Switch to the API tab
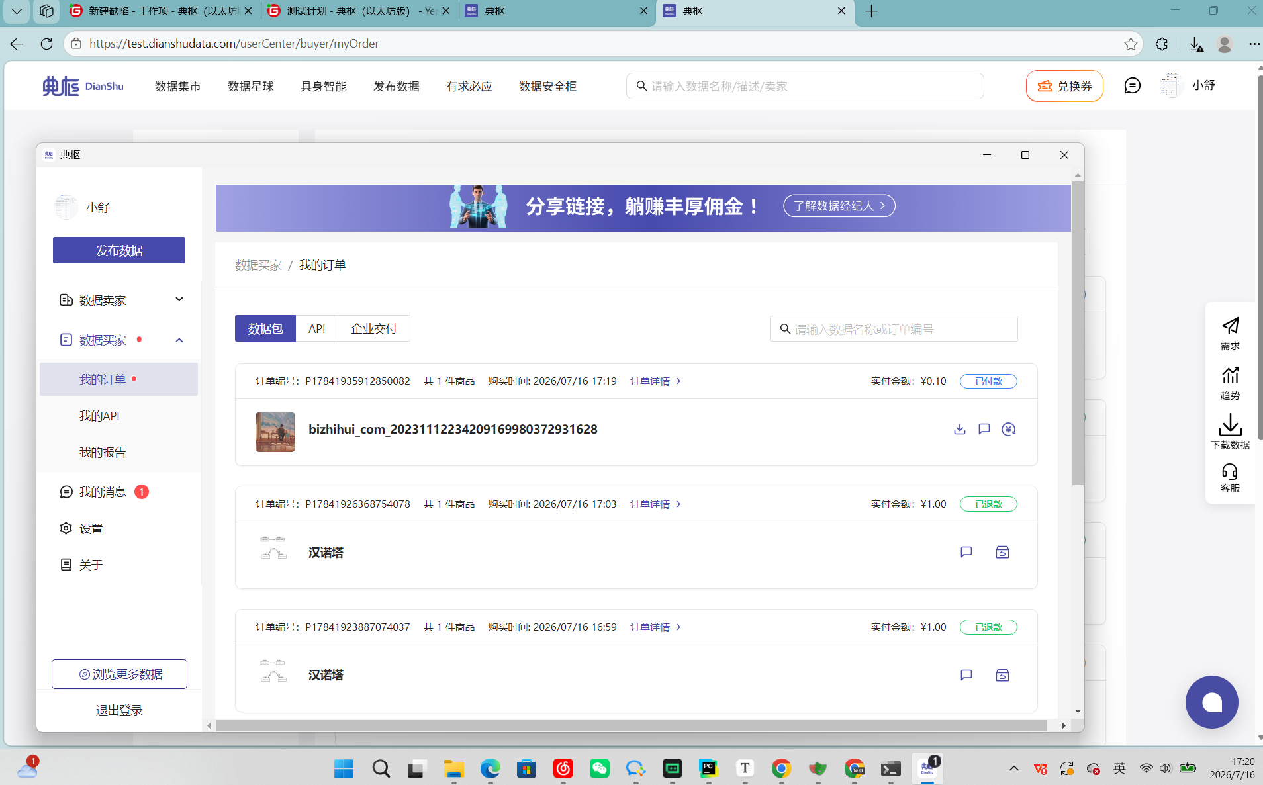Viewport: 1263px width, 785px height. coord(316,328)
